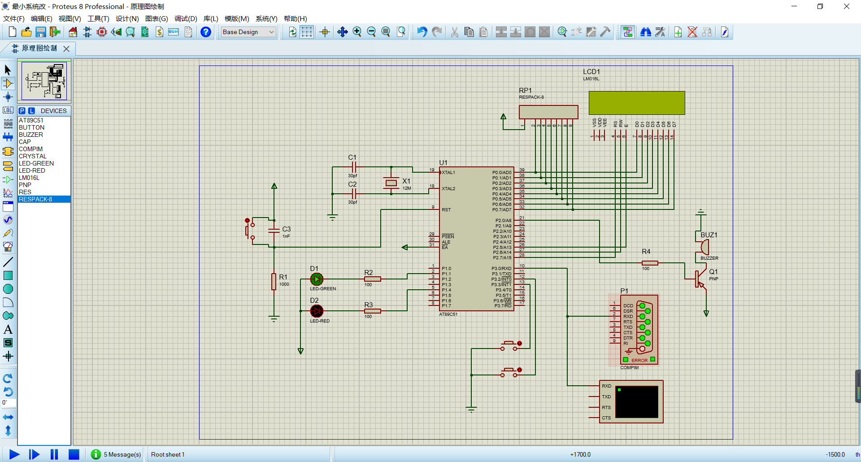Click Y-mirror vertical flip icon

(8, 431)
